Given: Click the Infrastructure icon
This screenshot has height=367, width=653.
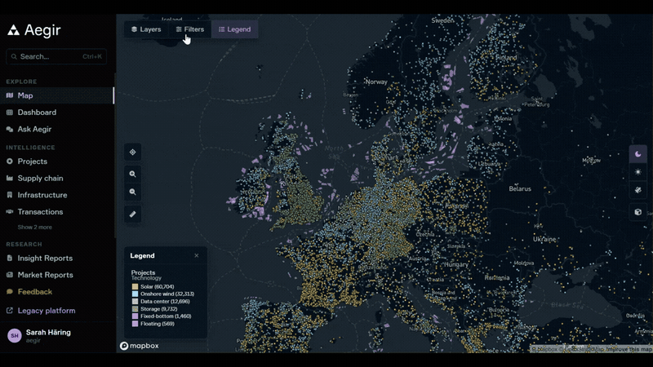Looking at the screenshot, I should (10, 195).
